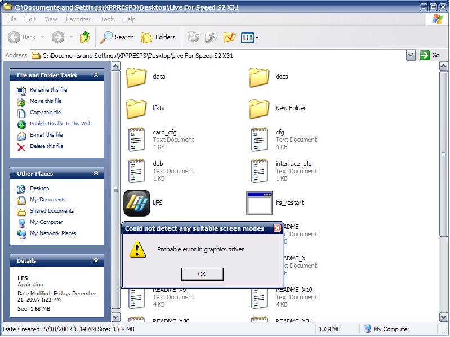Open the Tools menu

[108, 19]
